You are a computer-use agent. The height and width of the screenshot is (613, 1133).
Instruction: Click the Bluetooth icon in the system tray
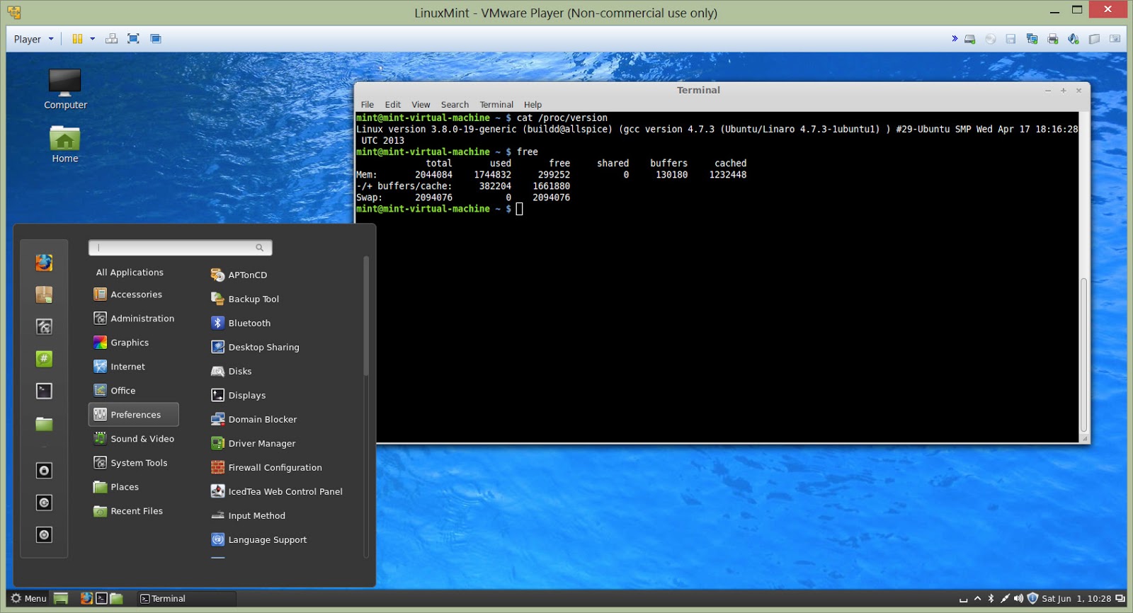point(991,599)
